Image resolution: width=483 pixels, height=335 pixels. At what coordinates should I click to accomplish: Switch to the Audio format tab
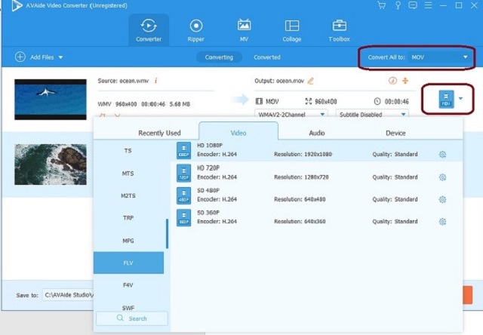point(317,133)
